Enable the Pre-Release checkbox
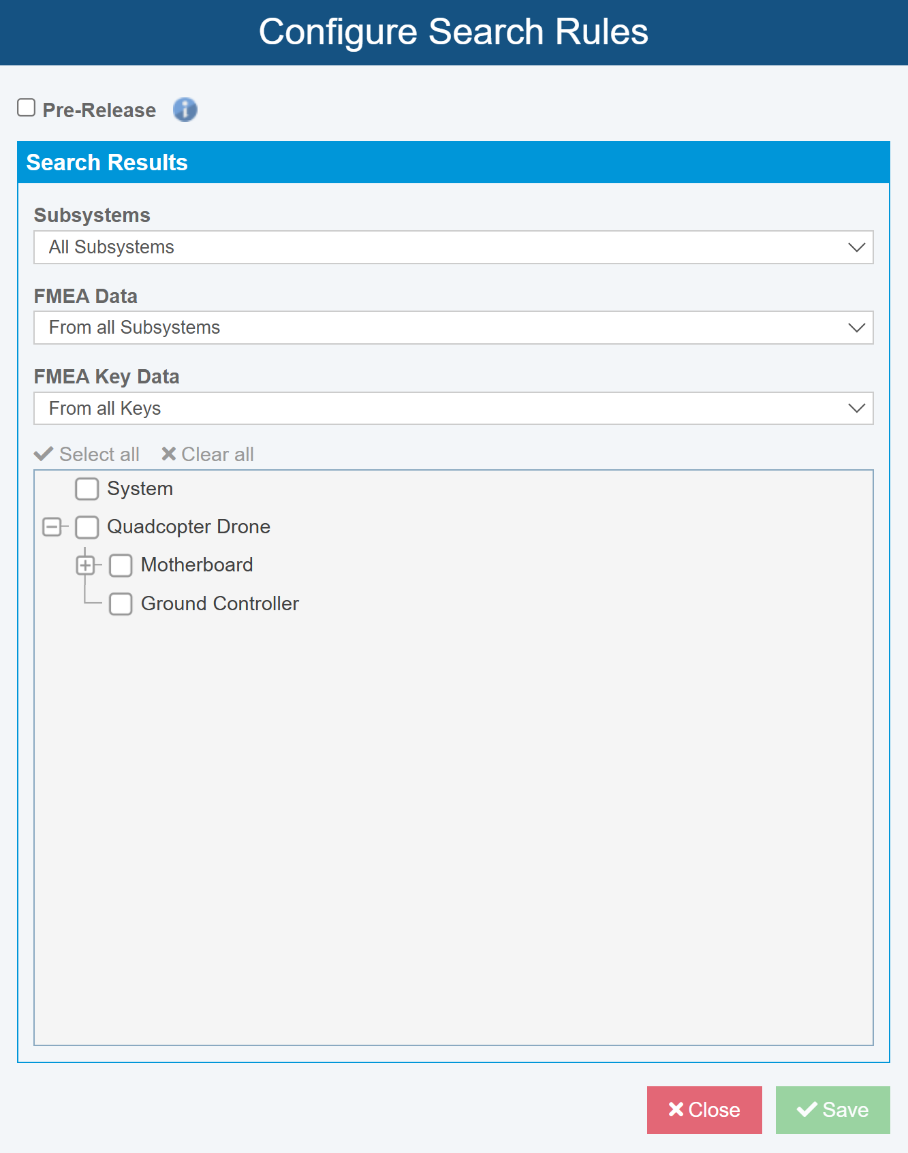908x1153 pixels. pos(27,108)
